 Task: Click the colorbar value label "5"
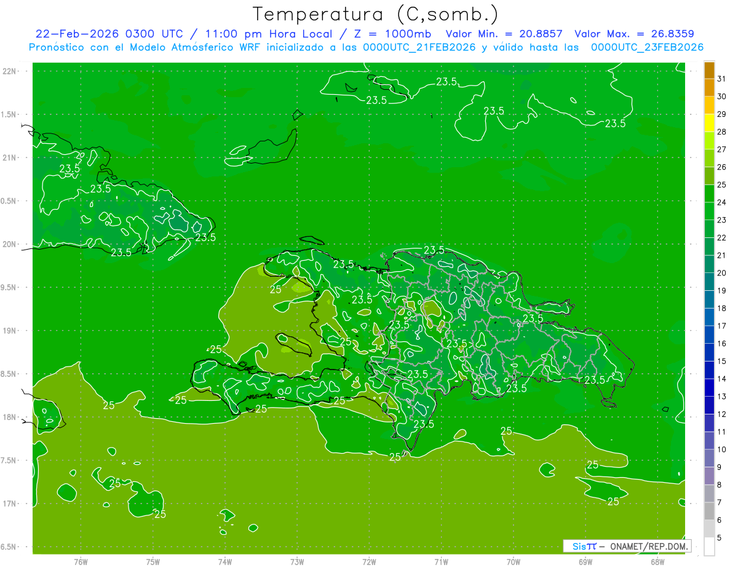(720, 537)
